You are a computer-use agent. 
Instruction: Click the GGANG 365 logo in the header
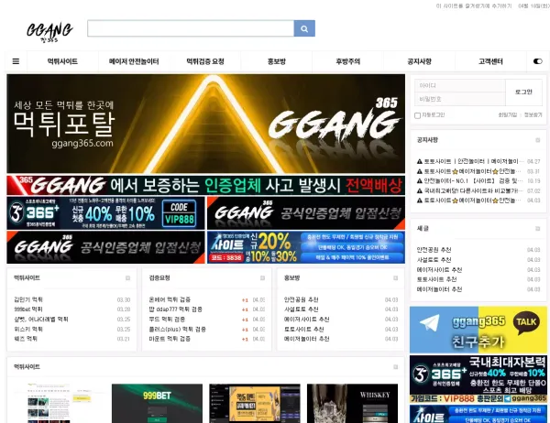(49, 32)
